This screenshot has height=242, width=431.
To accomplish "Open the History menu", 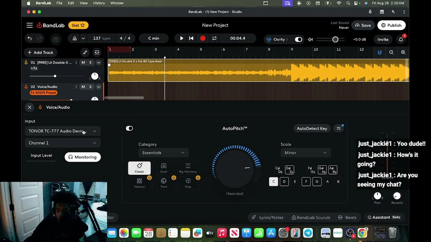I will [x=99, y=3].
